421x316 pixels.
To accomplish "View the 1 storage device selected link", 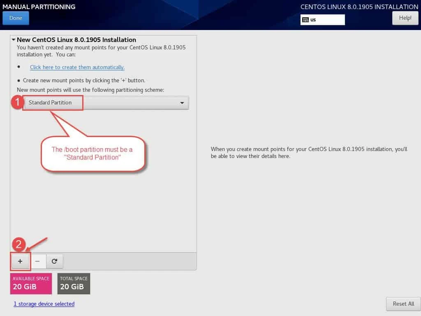I will coord(44,304).
